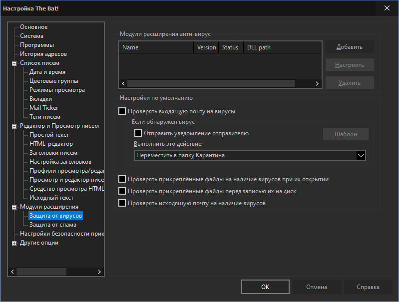
Task: Open 'Теги писем' settings
Action: 45,117
